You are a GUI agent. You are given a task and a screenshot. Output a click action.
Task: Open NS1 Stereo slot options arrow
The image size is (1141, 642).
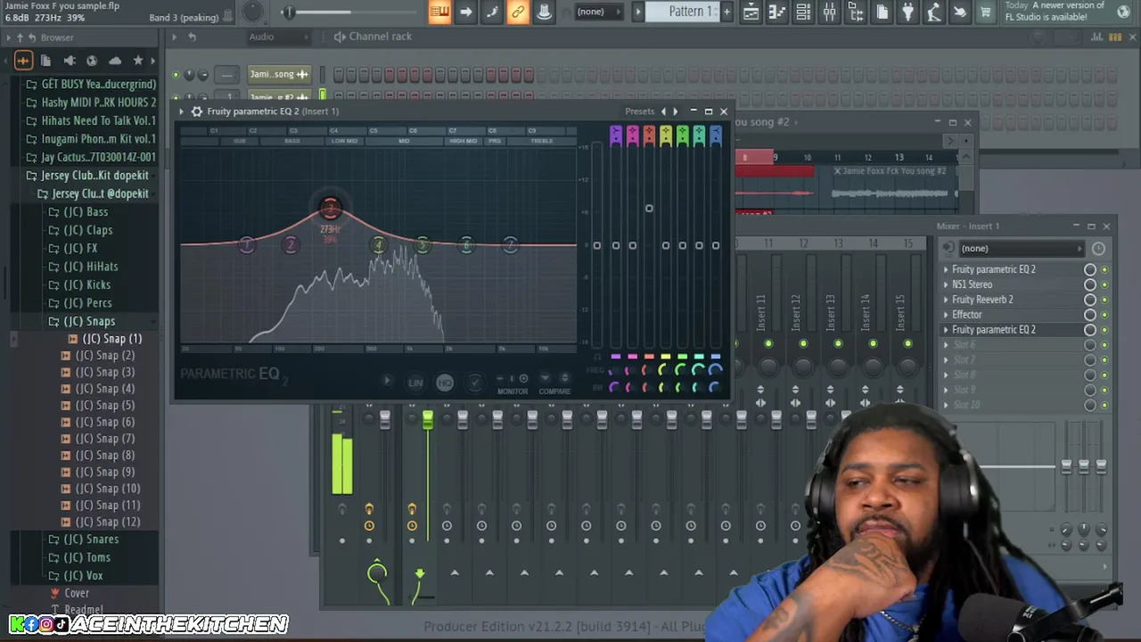tap(946, 284)
